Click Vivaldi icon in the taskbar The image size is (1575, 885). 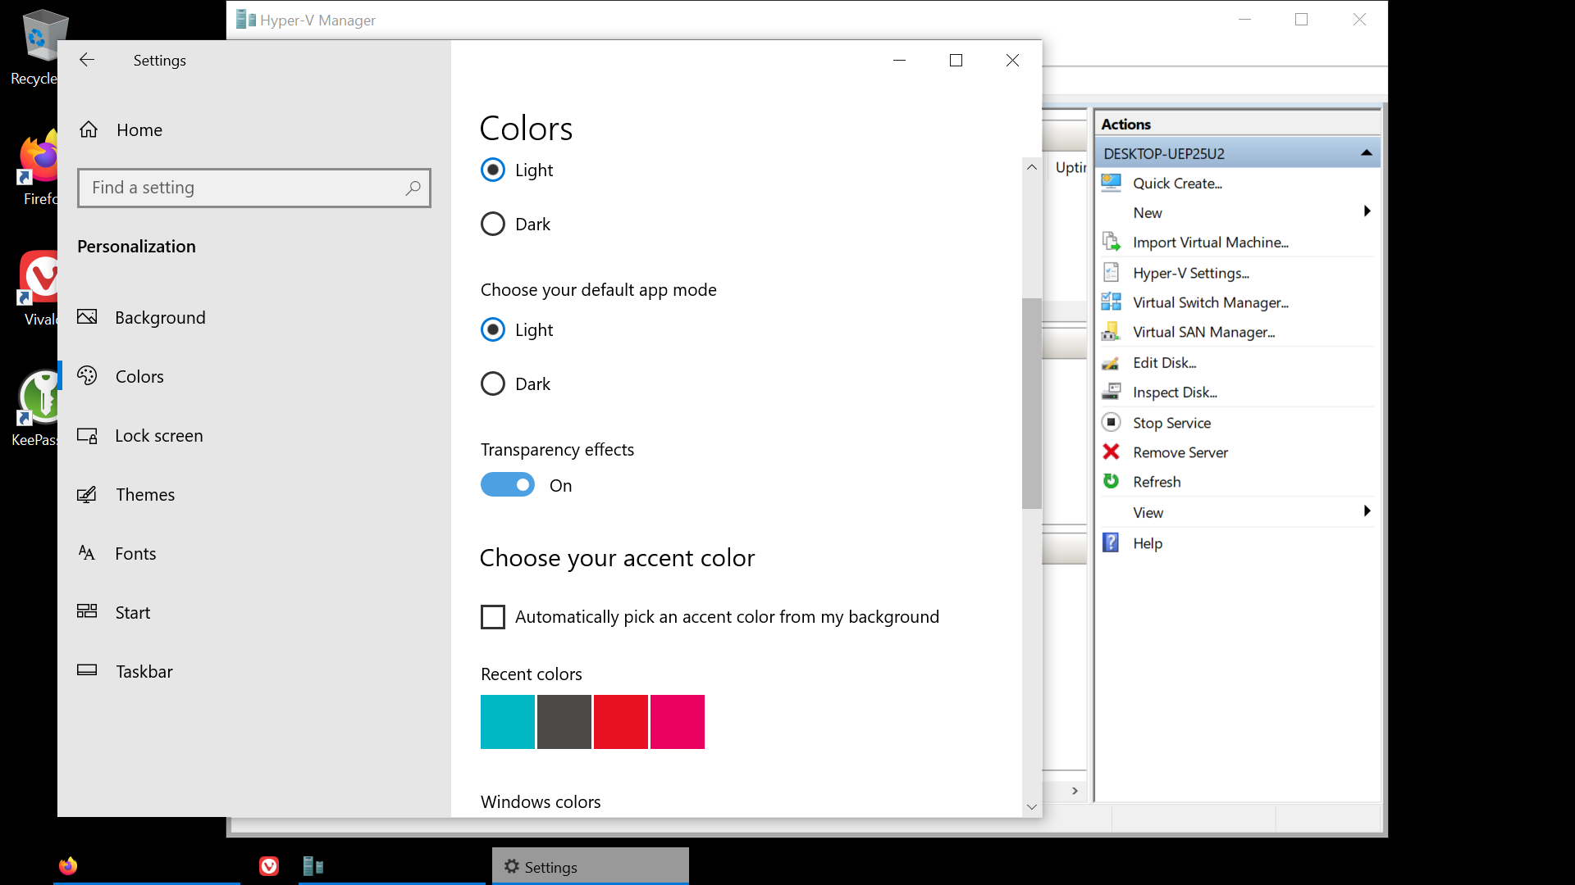pyautogui.click(x=269, y=865)
